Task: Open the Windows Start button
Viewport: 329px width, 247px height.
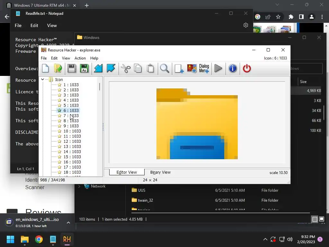Action: click(x=10, y=239)
